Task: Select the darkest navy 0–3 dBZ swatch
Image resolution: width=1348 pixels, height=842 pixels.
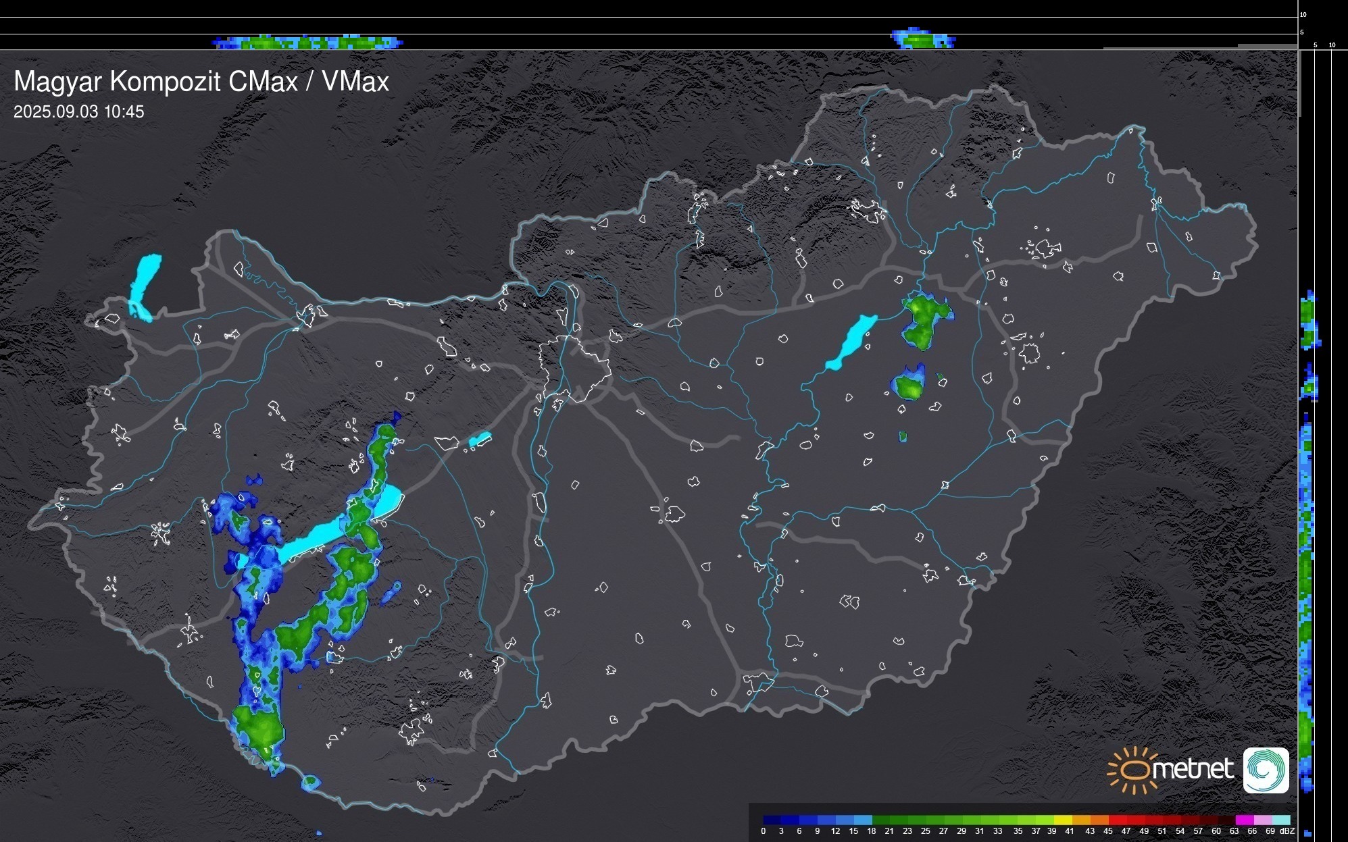Action: click(x=772, y=820)
